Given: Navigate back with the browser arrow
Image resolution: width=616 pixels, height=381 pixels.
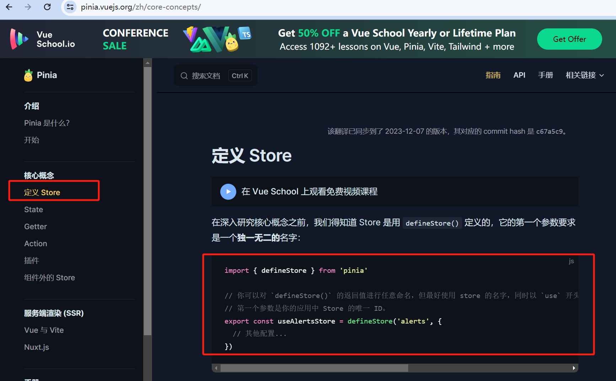Looking at the screenshot, I should pos(9,7).
